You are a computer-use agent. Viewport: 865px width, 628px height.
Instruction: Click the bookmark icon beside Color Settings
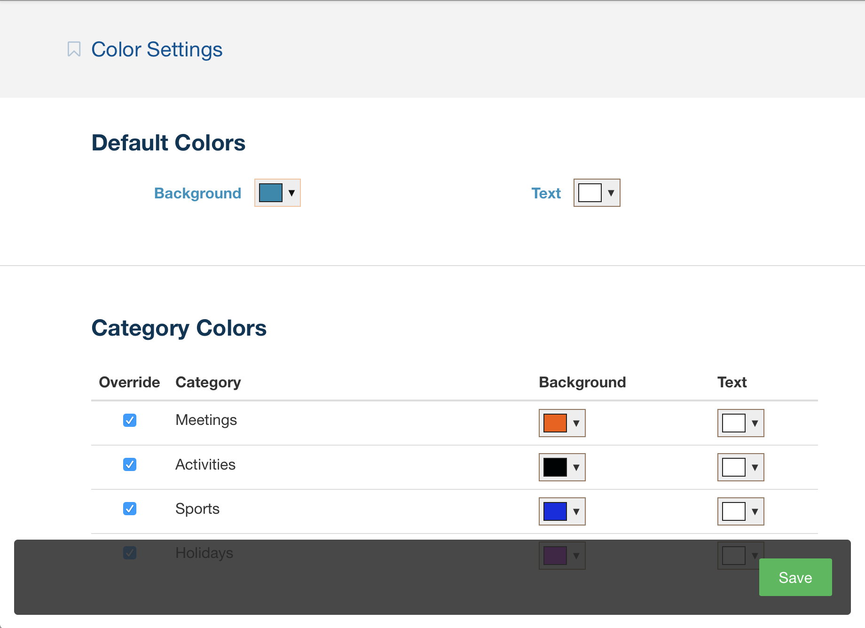(74, 49)
